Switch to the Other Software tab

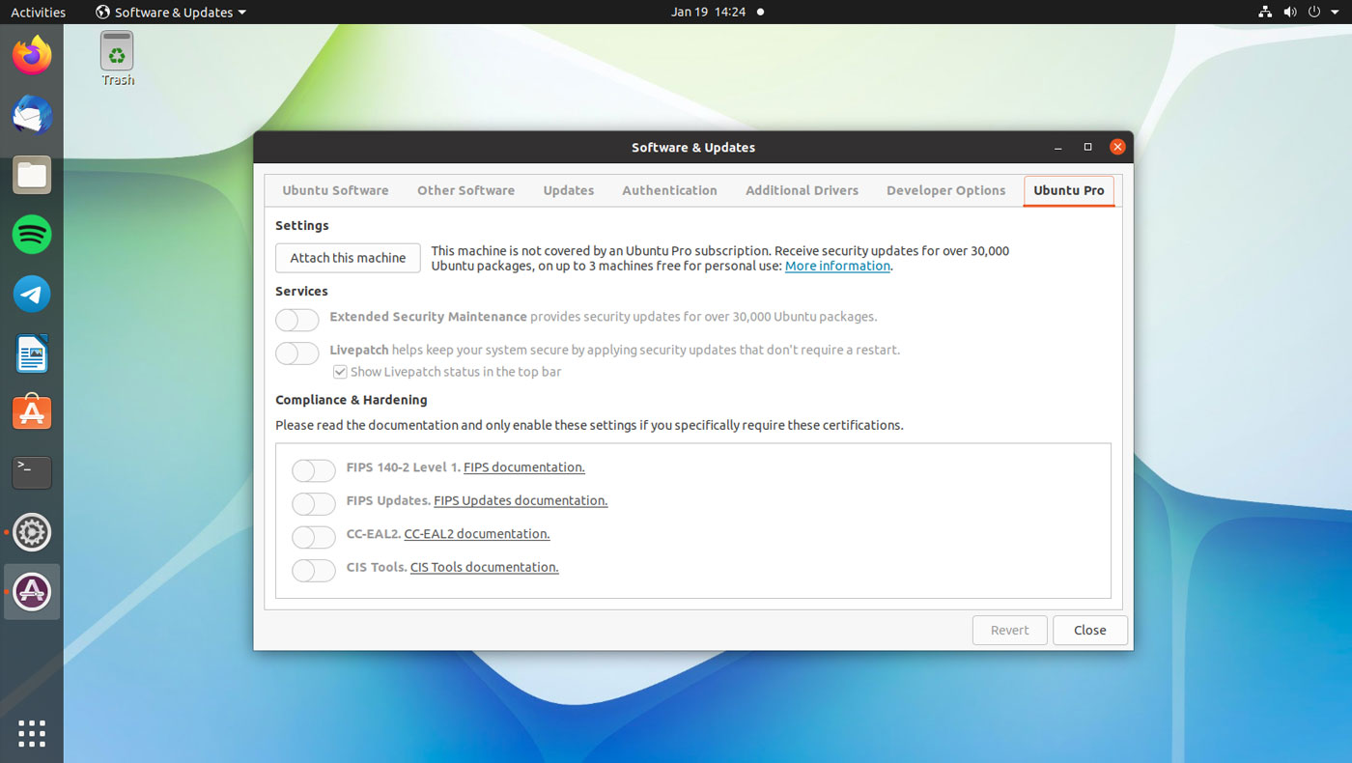point(465,190)
